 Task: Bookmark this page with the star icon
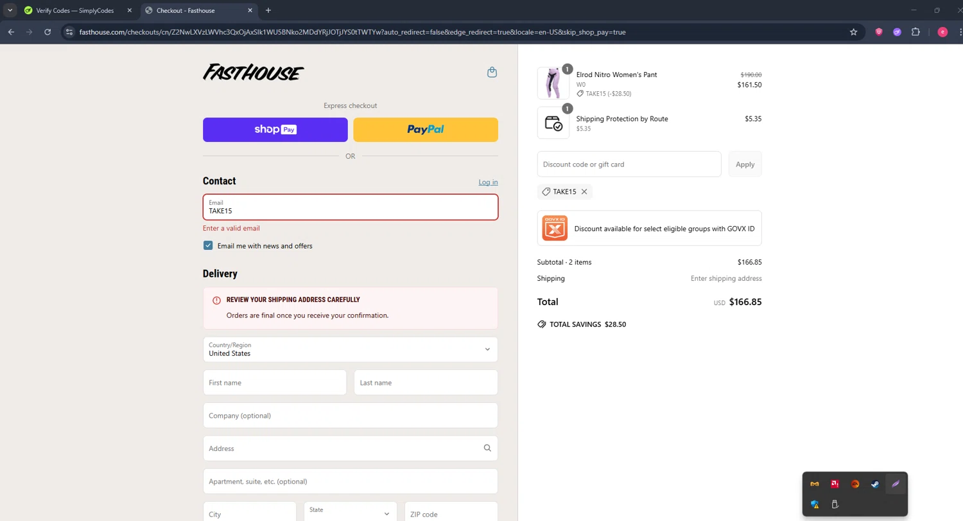click(853, 32)
